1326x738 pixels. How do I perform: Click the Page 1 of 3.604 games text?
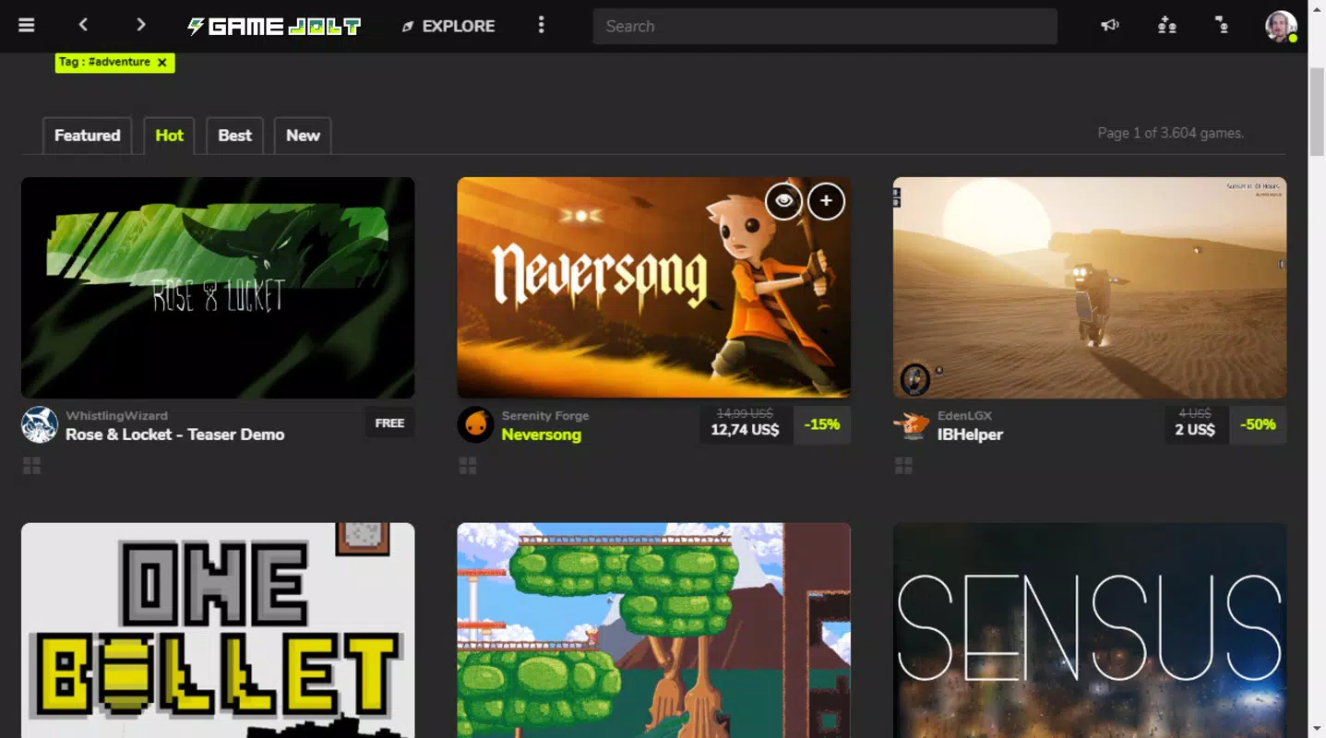(1170, 133)
